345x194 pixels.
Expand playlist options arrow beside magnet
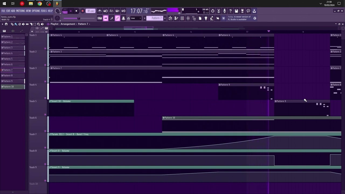(2, 24)
